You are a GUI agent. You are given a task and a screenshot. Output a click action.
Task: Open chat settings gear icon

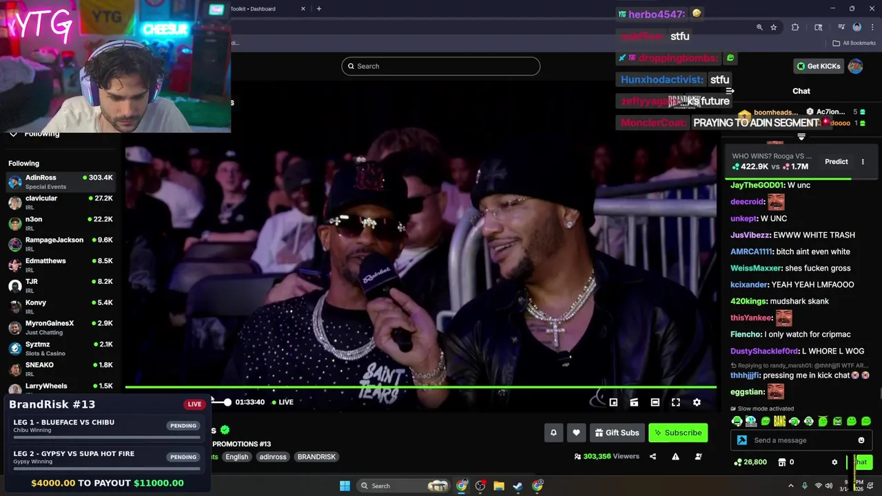(x=834, y=462)
